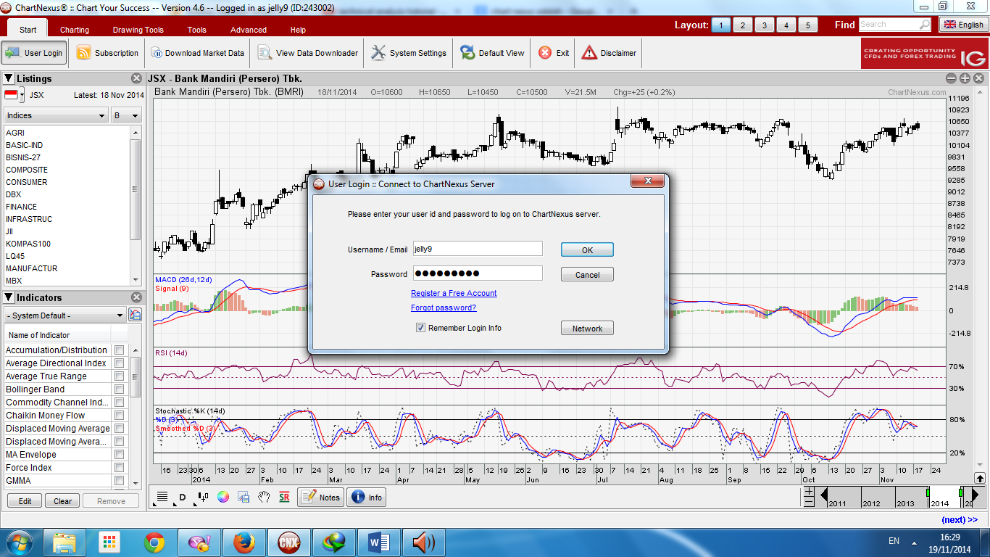Click the Edit button under Indicators
Image resolution: width=990 pixels, height=557 pixels.
(x=25, y=501)
